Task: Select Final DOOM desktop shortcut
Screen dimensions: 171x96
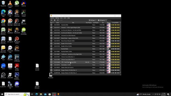Action: point(17,31)
